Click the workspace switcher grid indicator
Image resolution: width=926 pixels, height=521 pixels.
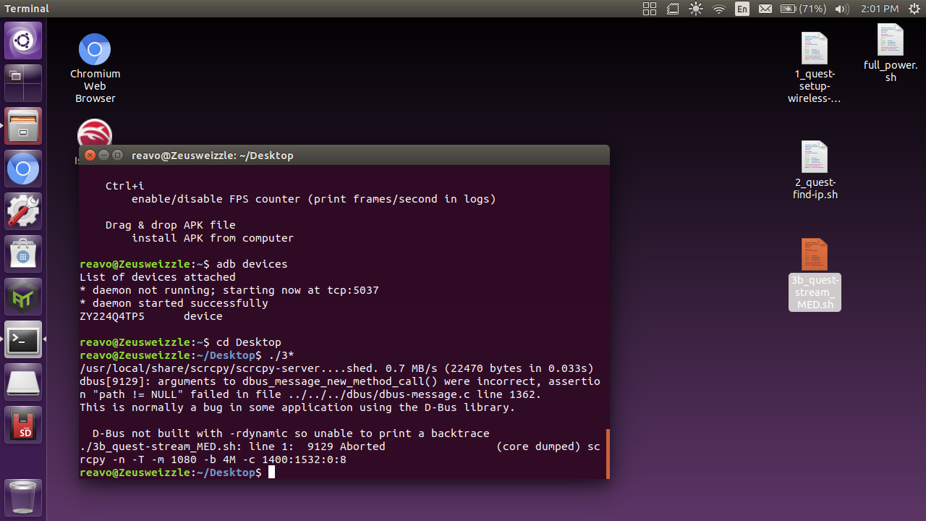[649, 9]
